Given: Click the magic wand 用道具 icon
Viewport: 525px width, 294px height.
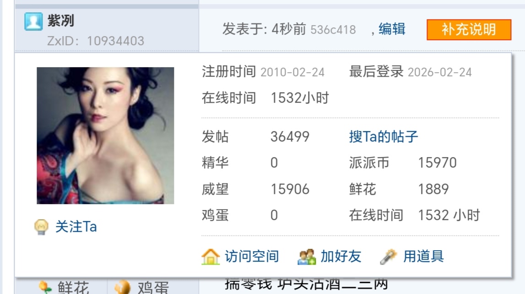Looking at the screenshot, I should 389,257.
